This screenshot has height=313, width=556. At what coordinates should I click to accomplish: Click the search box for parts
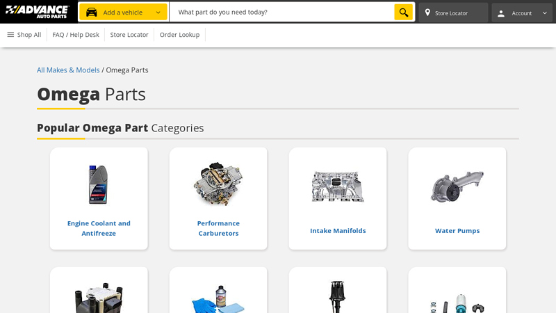click(x=282, y=12)
